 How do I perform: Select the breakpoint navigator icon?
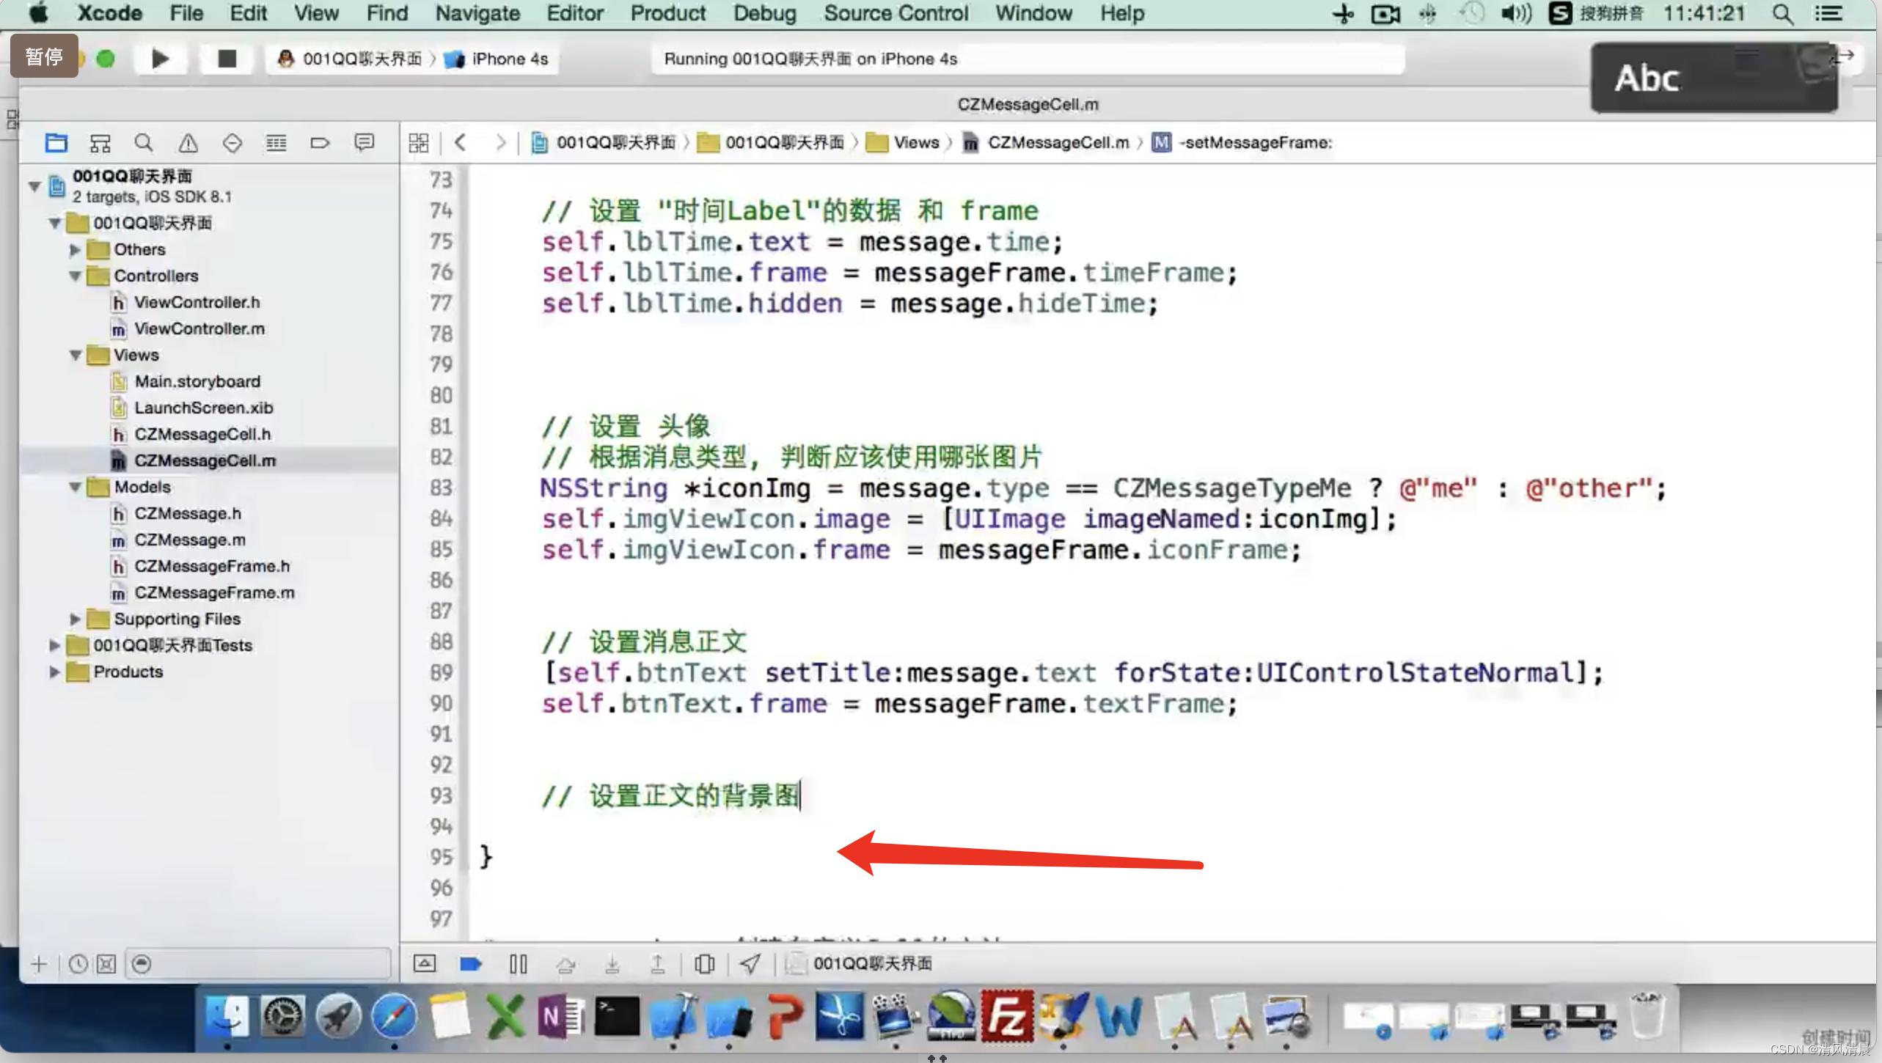319,142
